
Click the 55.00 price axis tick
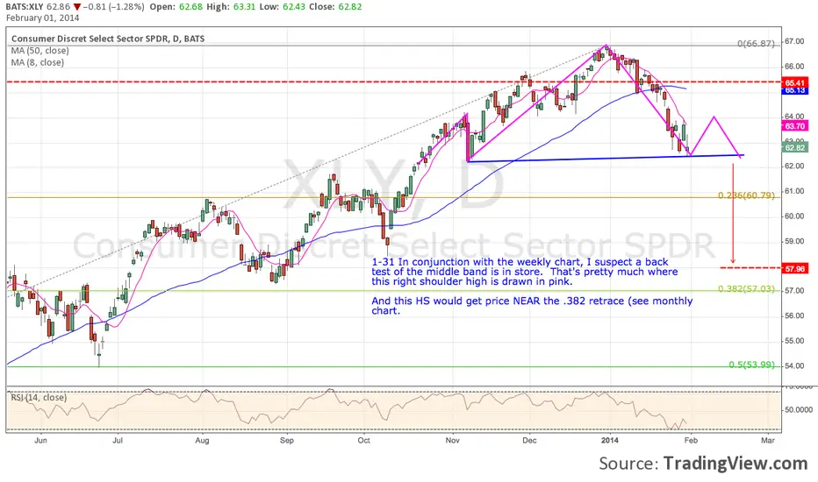click(x=794, y=341)
